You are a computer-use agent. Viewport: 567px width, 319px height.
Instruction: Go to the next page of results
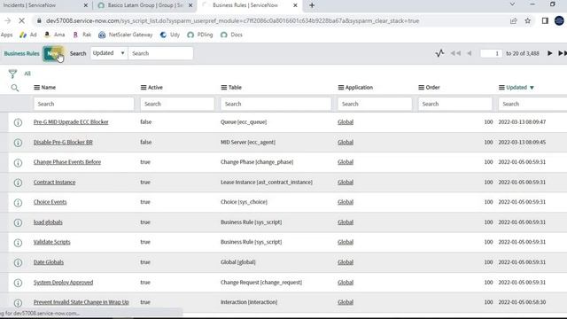[x=549, y=53]
